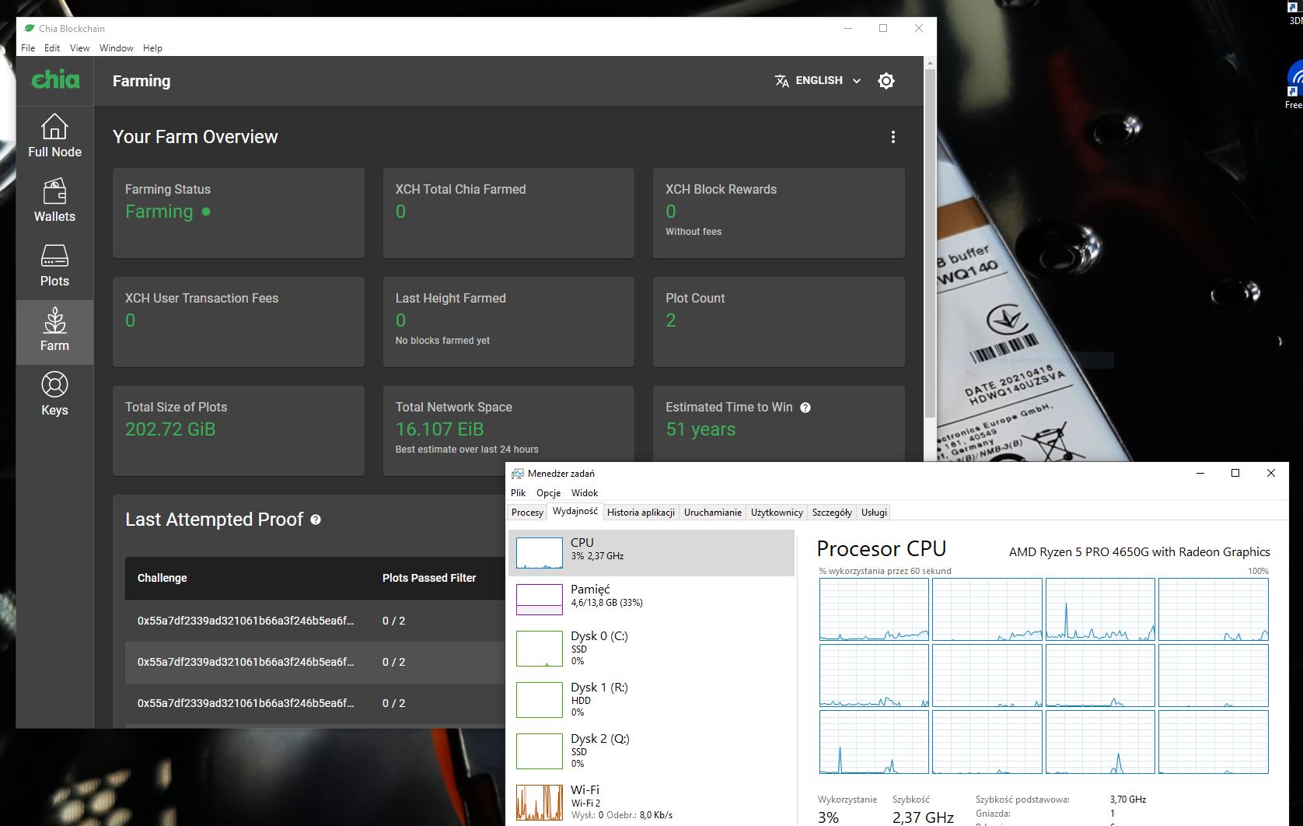Click the AMD Ryzen 5 PRO 4650G label
This screenshot has height=826, width=1303.
1140,551
